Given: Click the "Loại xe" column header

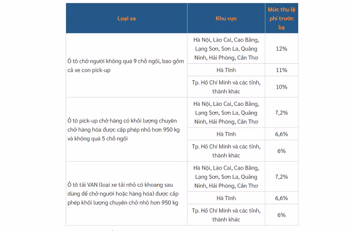Looking at the screenshot, I should coord(126,18).
